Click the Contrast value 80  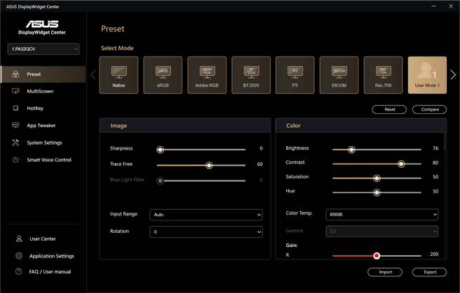[435, 162]
